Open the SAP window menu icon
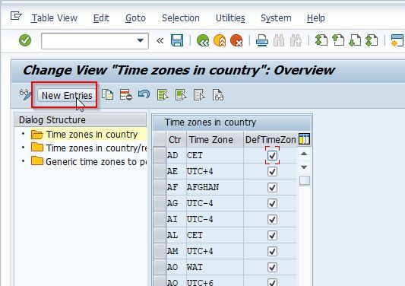 click(16, 16)
